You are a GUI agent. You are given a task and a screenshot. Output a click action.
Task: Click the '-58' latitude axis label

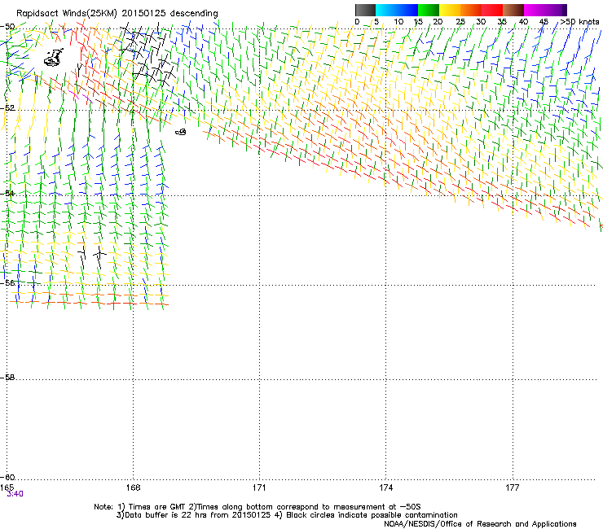coord(7,378)
